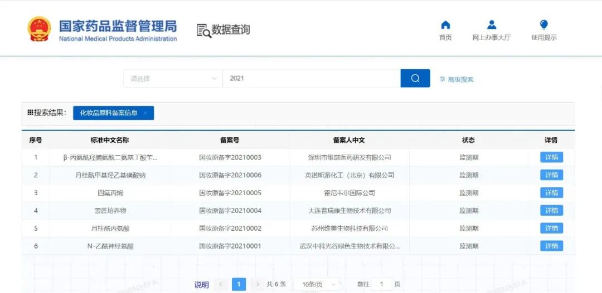Click 说明 link near pagination

pos(202,285)
